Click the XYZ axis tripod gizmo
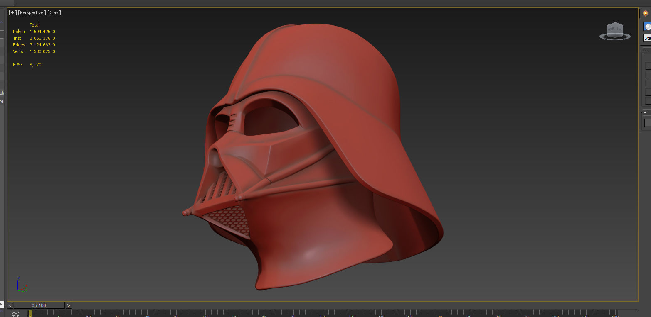The image size is (651, 317). click(22, 284)
